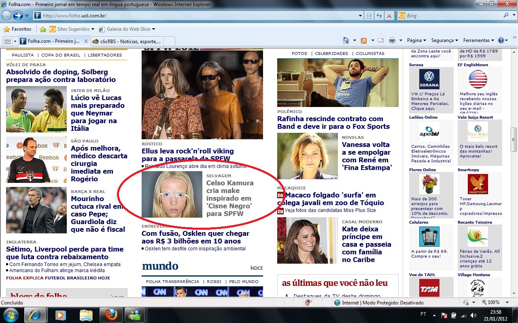Switch to the clicRBS Notícias tab
Image resolution: width=518 pixels, height=323 pixels.
click(x=126, y=41)
